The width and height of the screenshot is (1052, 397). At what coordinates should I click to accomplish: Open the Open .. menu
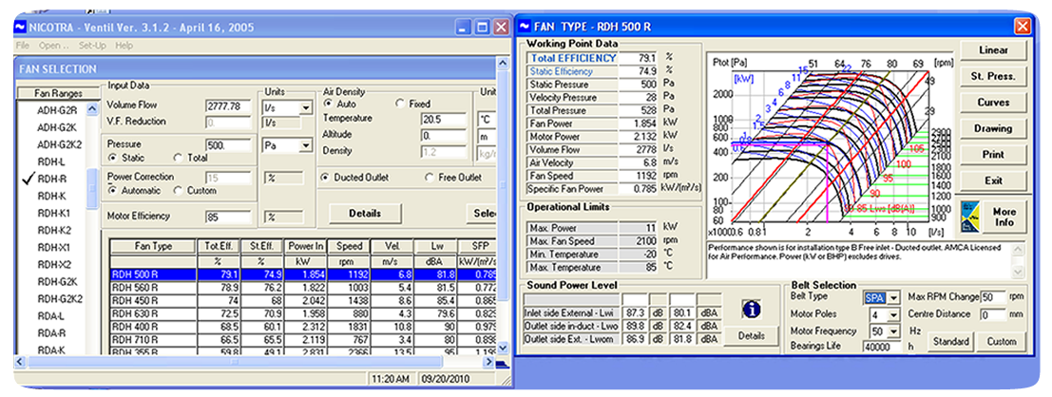coord(54,47)
